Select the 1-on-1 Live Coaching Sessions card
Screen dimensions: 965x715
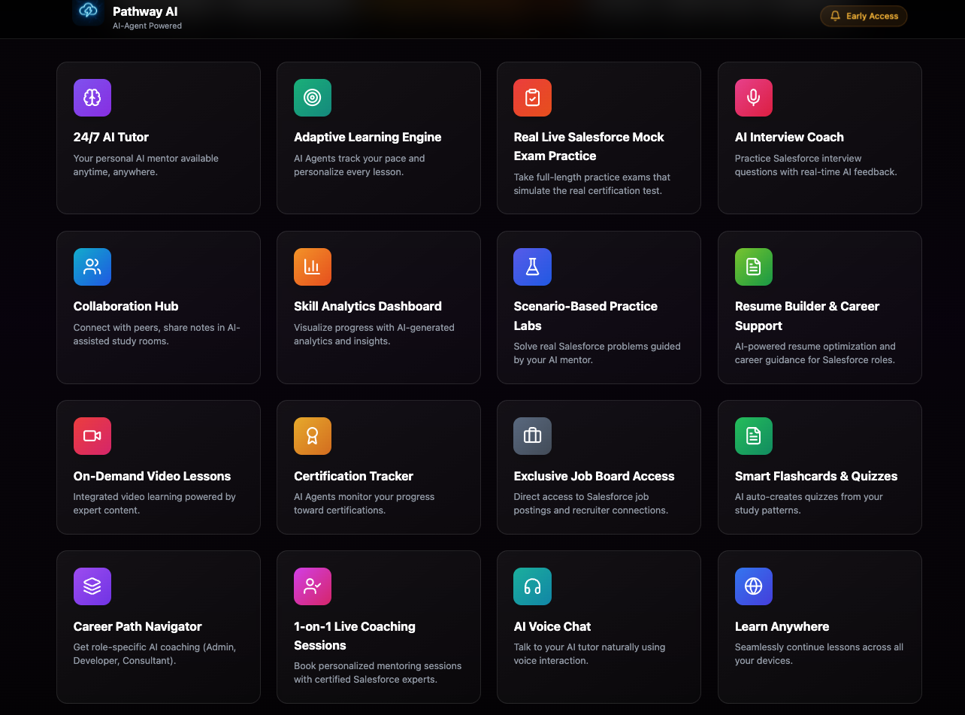click(x=378, y=626)
